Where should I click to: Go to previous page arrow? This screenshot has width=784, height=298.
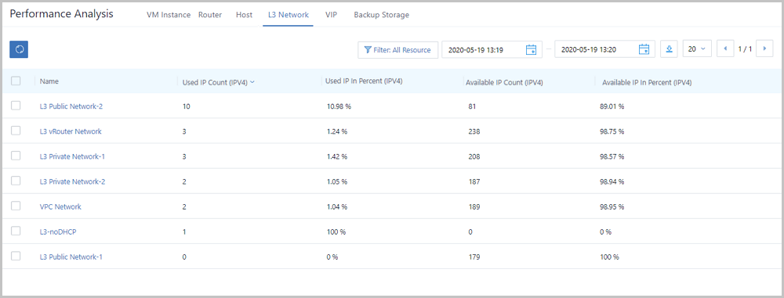725,49
